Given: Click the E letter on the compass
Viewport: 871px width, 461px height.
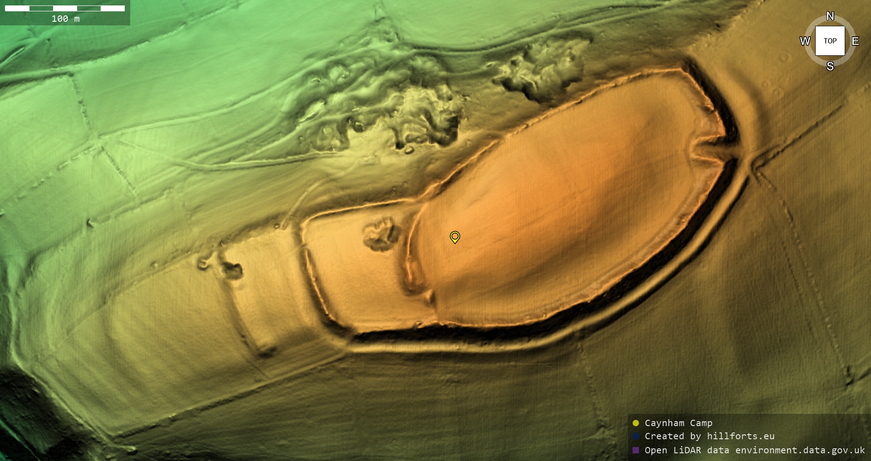Looking at the screenshot, I should pyautogui.click(x=855, y=41).
